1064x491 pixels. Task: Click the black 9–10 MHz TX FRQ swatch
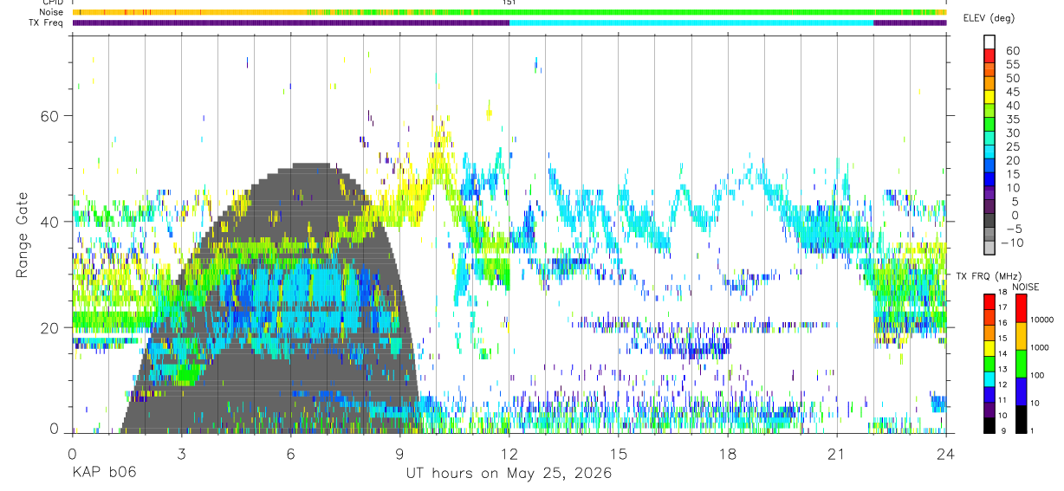tap(989, 425)
